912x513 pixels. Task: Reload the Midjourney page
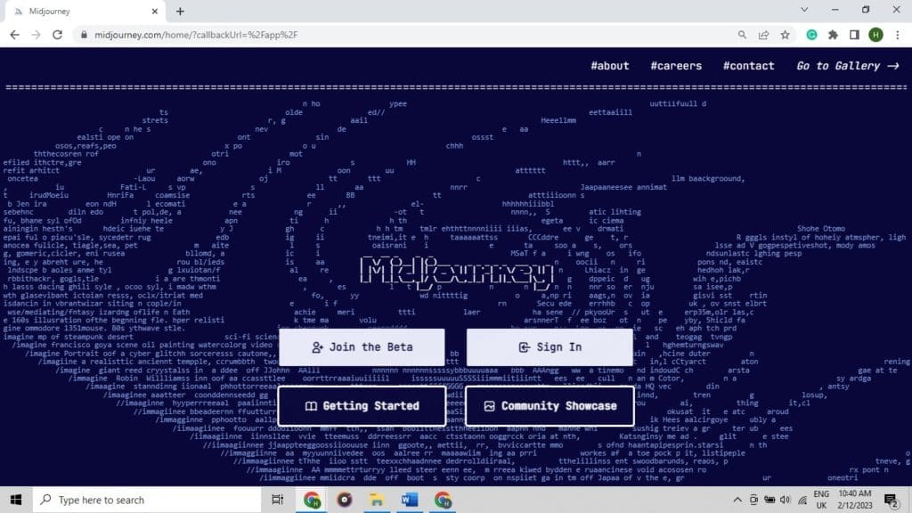(57, 35)
